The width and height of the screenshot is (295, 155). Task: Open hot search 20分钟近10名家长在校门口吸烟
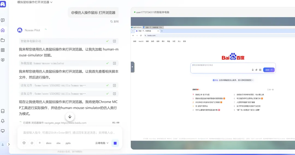(x=207, y=102)
